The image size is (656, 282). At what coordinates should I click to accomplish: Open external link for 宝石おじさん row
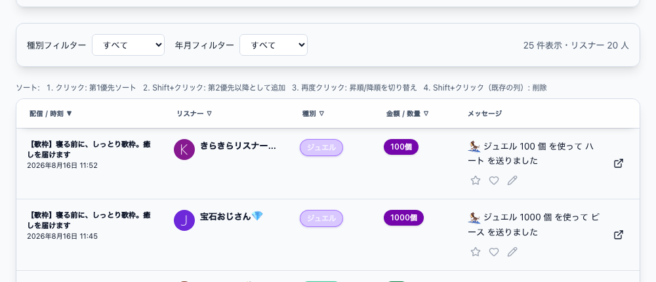619,235
